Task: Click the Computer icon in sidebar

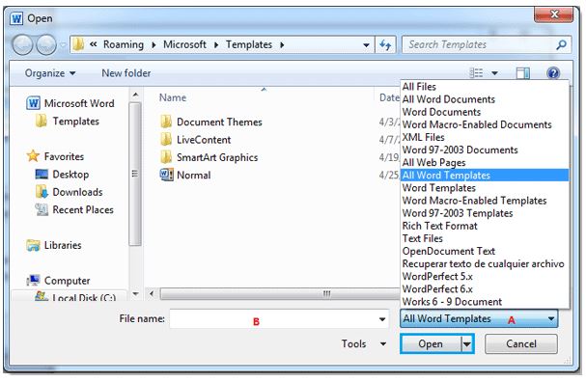Action: (x=33, y=280)
